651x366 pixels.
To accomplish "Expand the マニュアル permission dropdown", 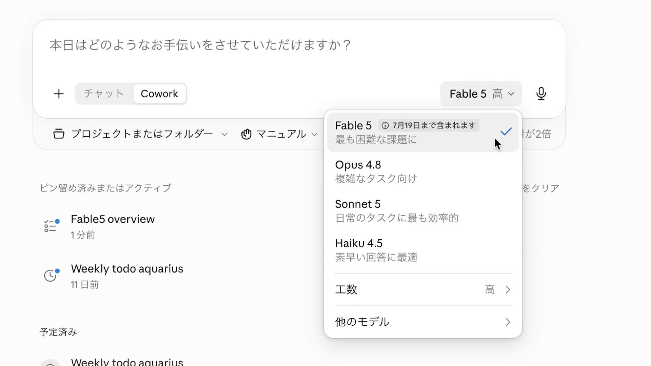I will (279, 134).
